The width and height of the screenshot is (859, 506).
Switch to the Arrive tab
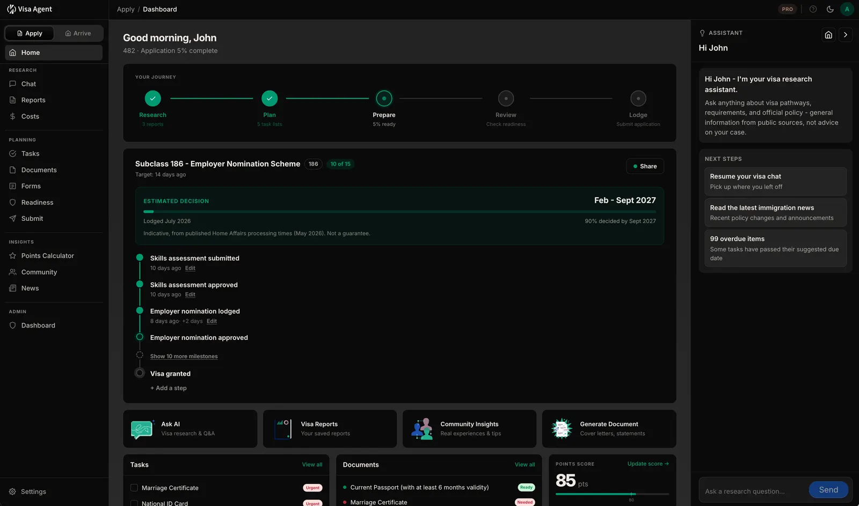click(x=78, y=33)
